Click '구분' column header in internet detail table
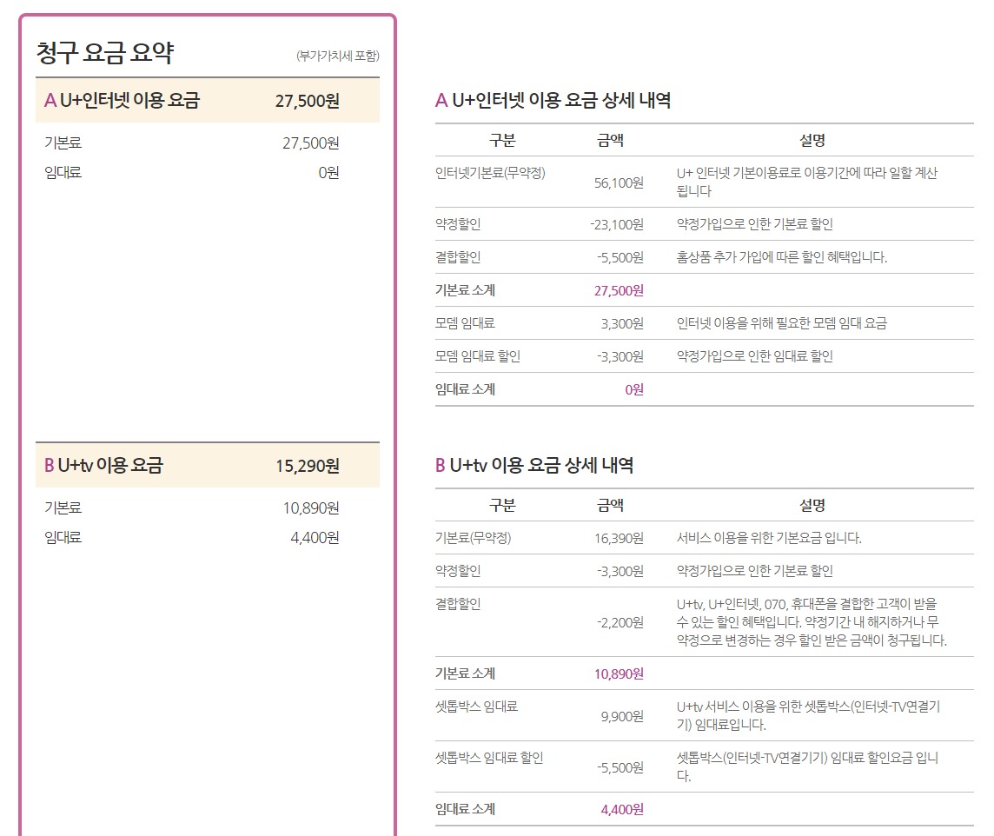The width and height of the screenshot is (994, 836). pyautogui.click(x=502, y=140)
